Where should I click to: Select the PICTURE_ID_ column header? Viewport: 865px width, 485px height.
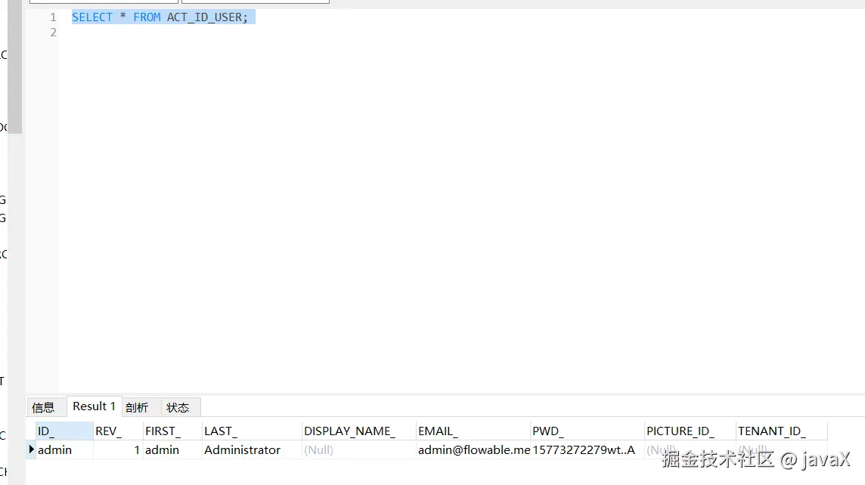[x=690, y=431]
